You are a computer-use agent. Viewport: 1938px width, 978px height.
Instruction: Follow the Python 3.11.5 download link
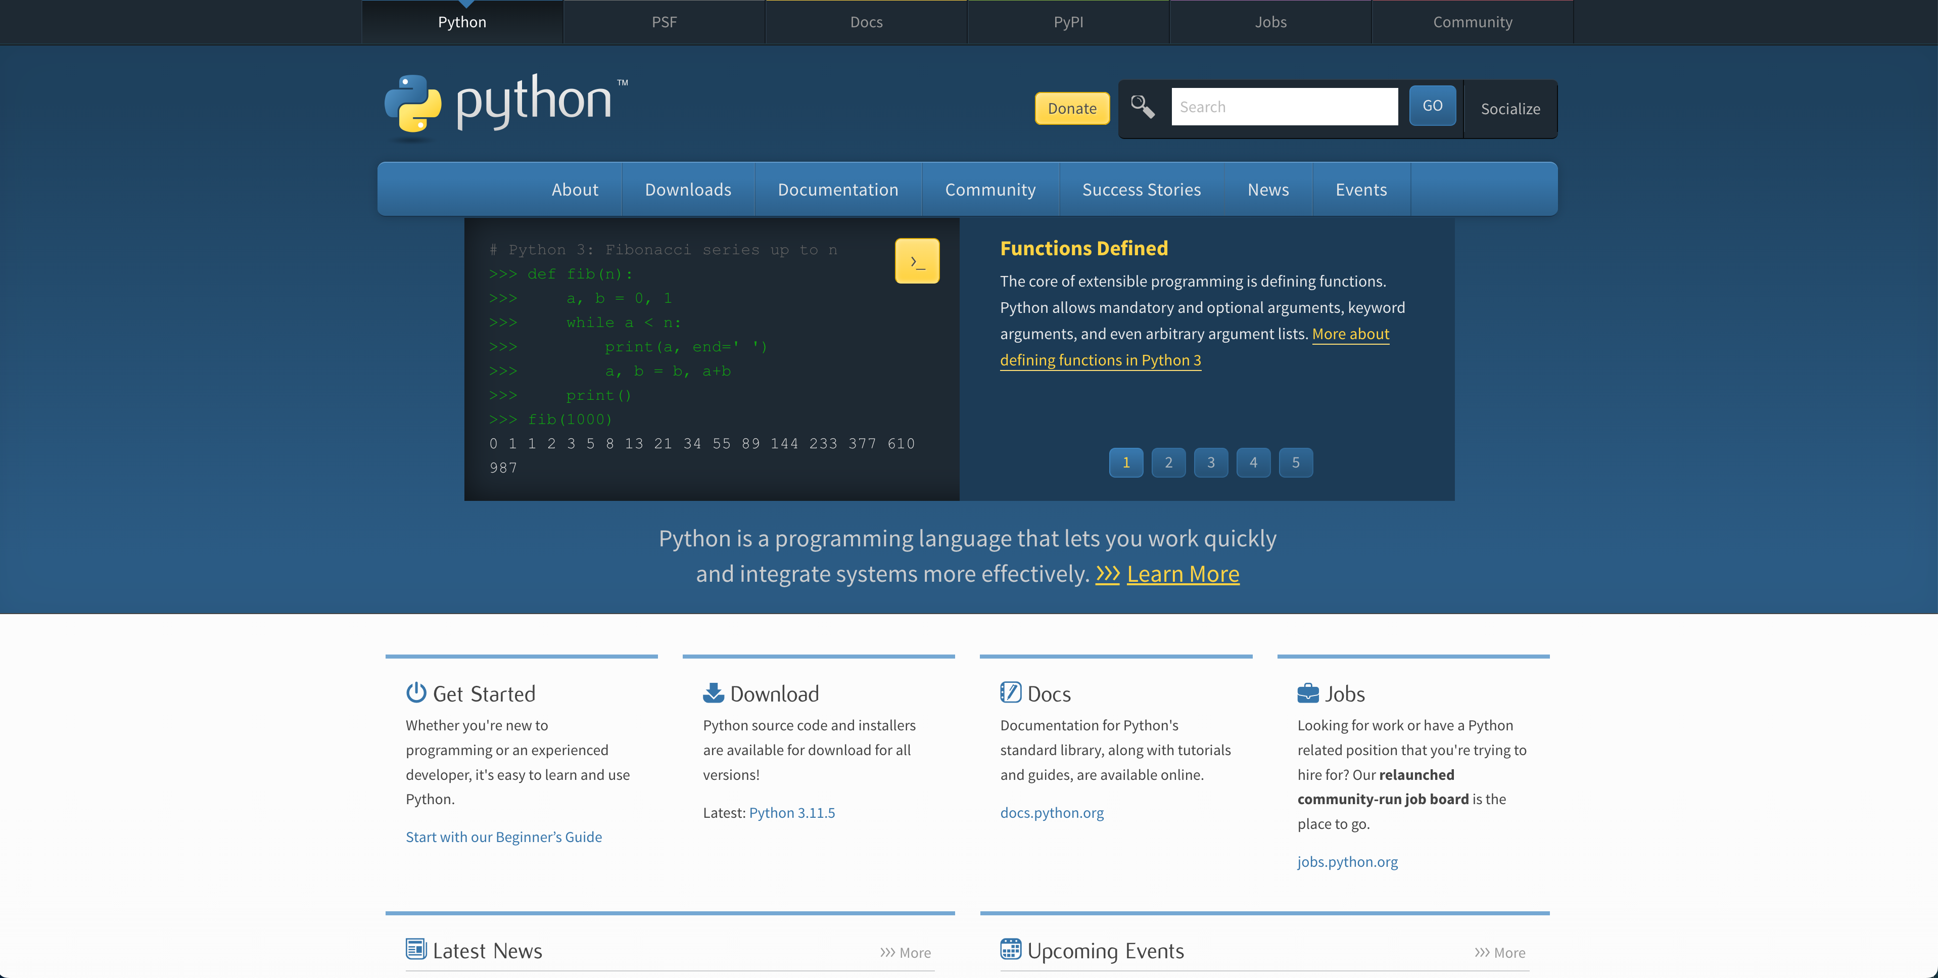[791, 813]
